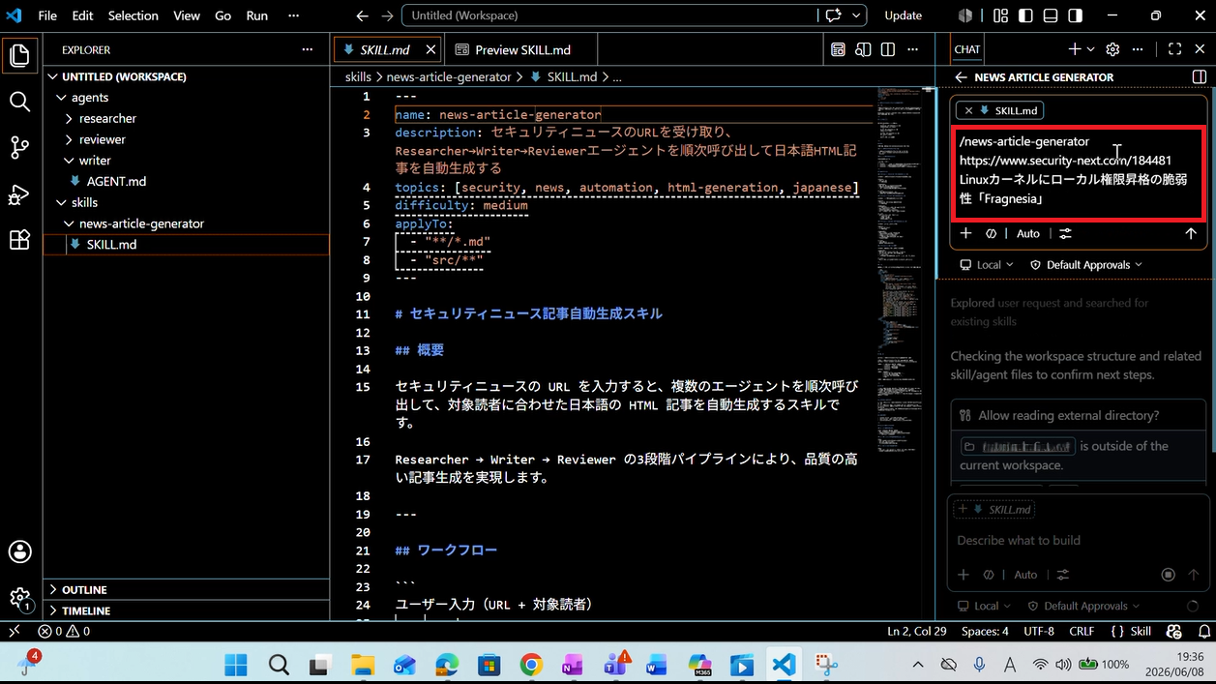
Task: Open editor More Actions ellipsis
Action: click(x=913, y=49)
